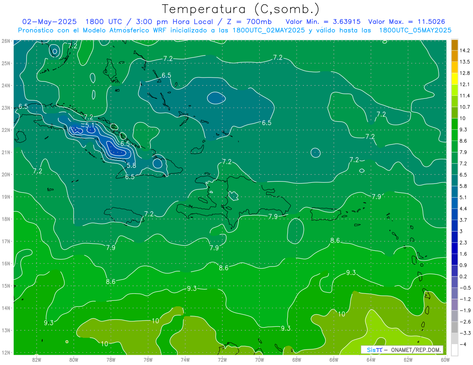
Task: Select the date 02-May-2025 in the header
Action: coord(48,22)
